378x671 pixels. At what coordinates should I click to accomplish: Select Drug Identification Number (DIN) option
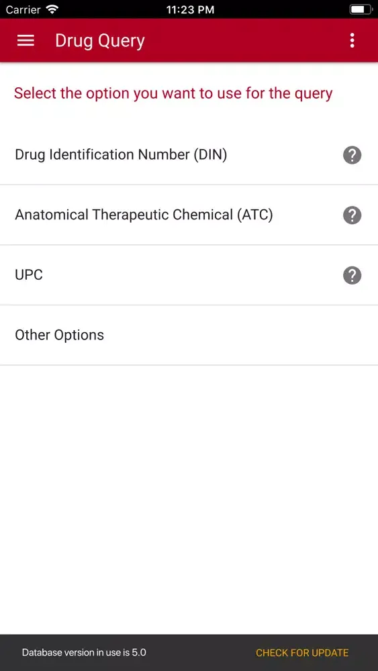pyautogui.click(x=189, y=155)
